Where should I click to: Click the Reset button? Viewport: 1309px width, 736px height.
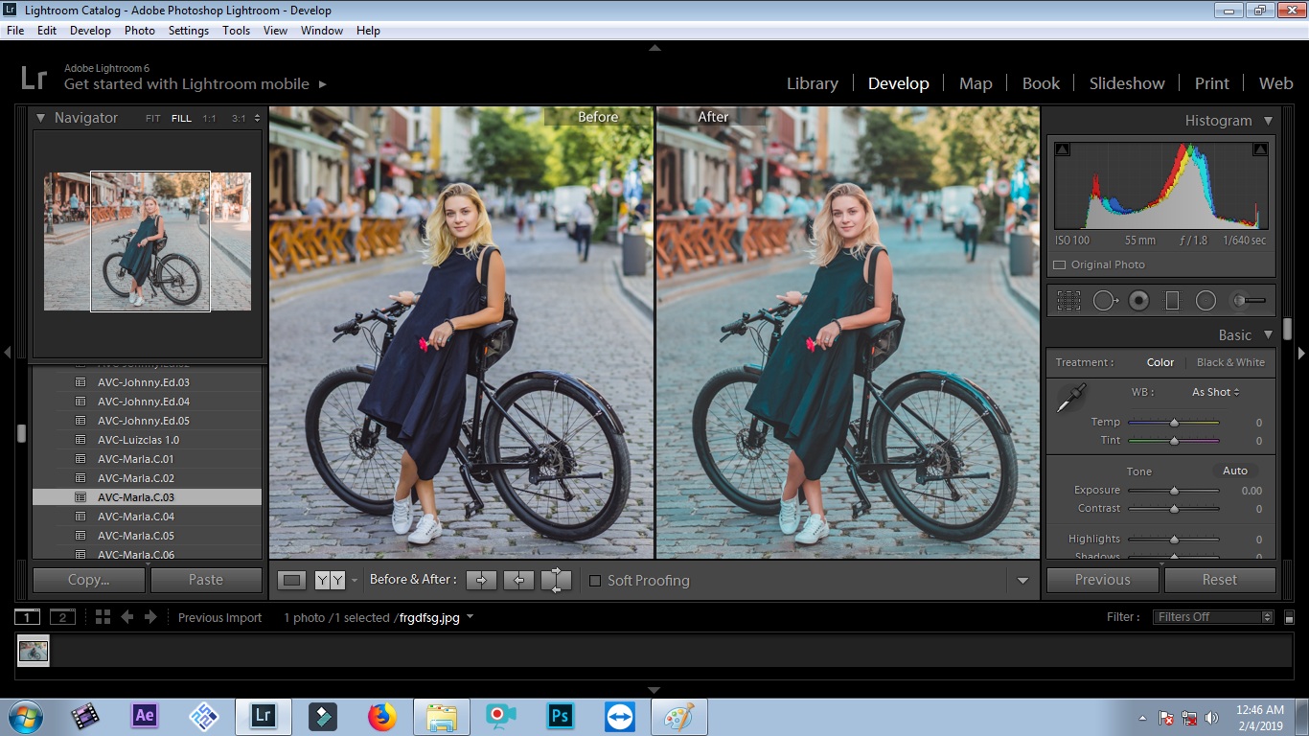(1220, 580)
